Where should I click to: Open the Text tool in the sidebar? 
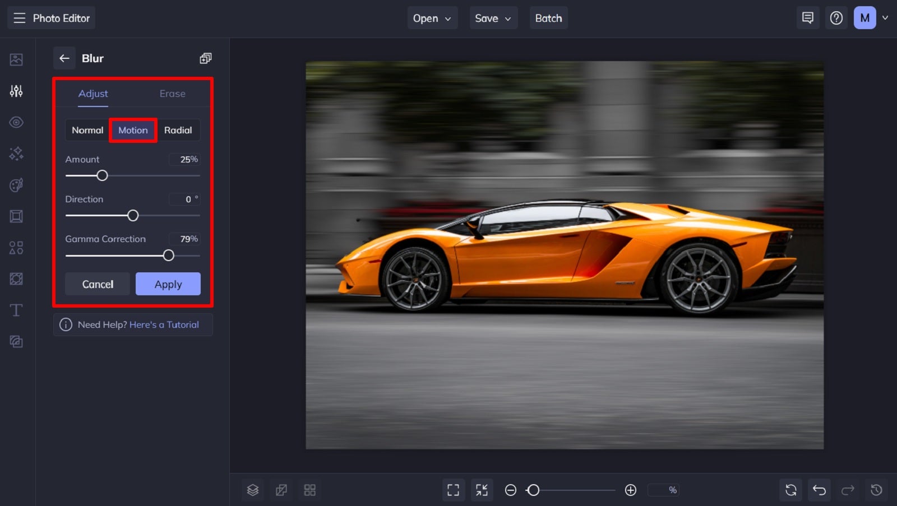pos(16,310)
